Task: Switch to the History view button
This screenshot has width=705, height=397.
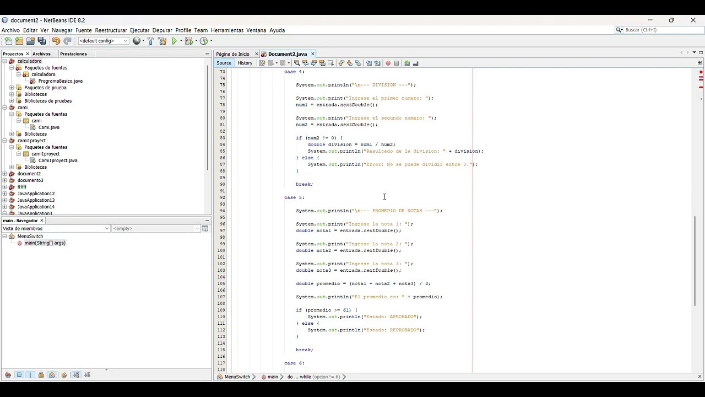Action: pos(245,63)
